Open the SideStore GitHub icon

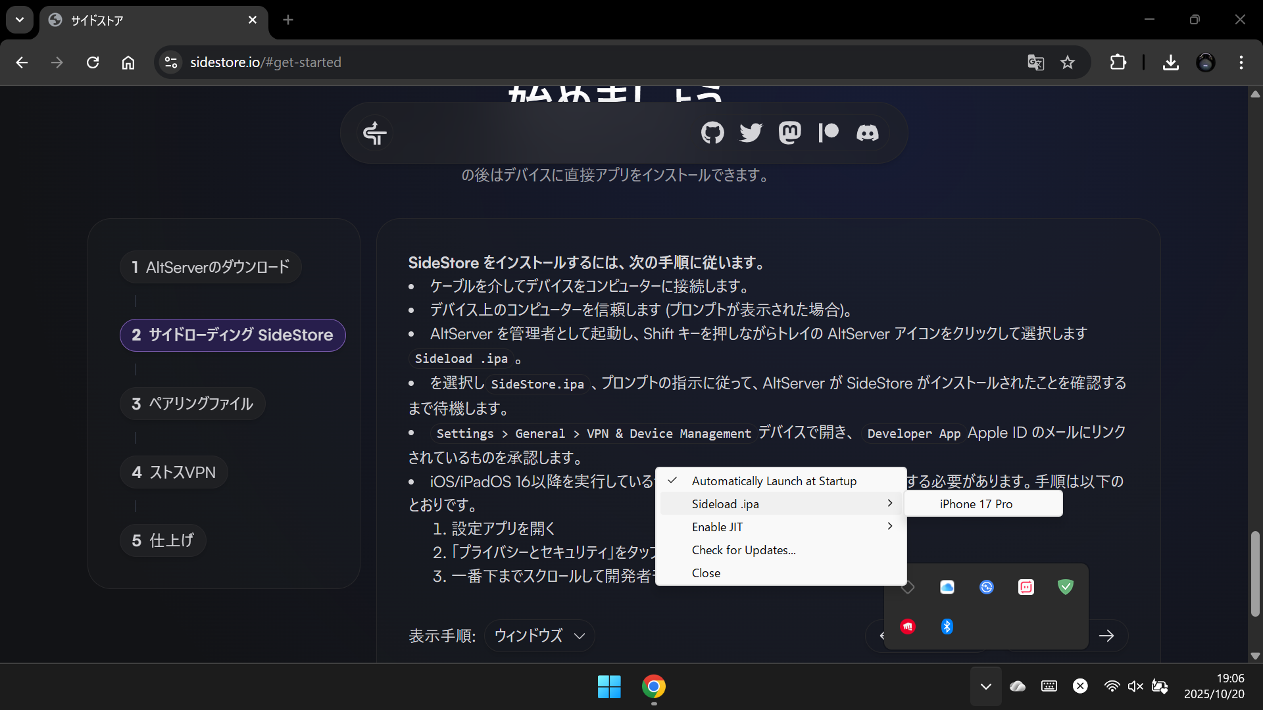click(x=712, y=133)
